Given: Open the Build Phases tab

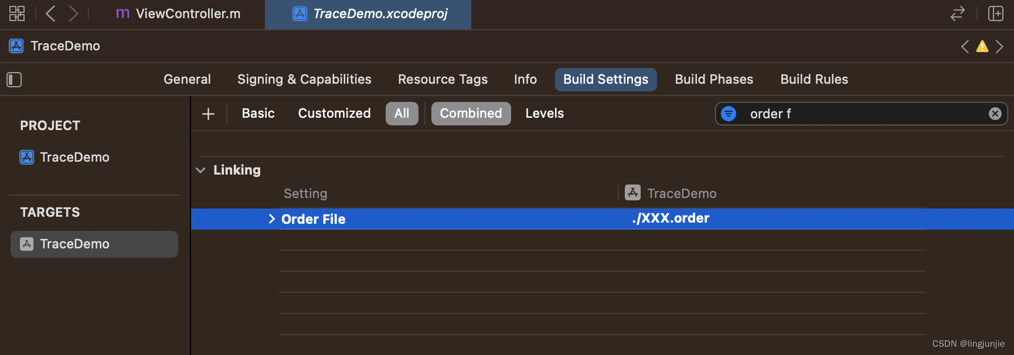Looking at the screenshot, I should point(714,80).
